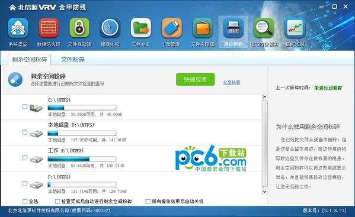Click the drive list scroll up arrow
Image resolution: width=355 pixels, height=217 pixels.
(x=264, y=97)
